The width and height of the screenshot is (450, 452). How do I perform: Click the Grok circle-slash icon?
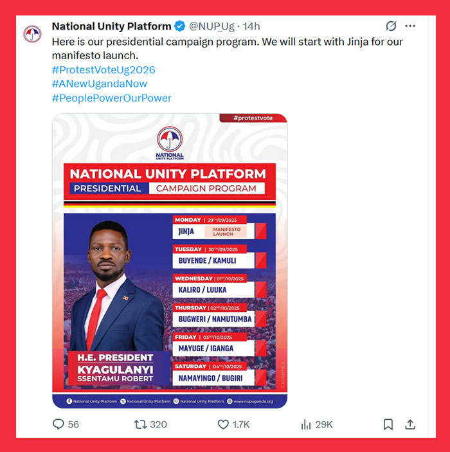(x=392, y=26)
